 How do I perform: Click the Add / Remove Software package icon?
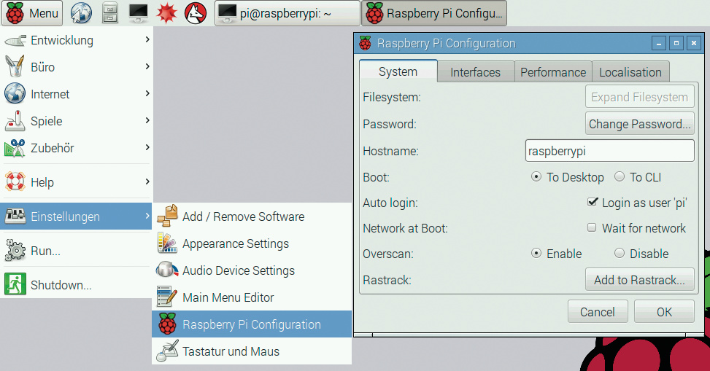pyautogui.click(x=168, y=216)
